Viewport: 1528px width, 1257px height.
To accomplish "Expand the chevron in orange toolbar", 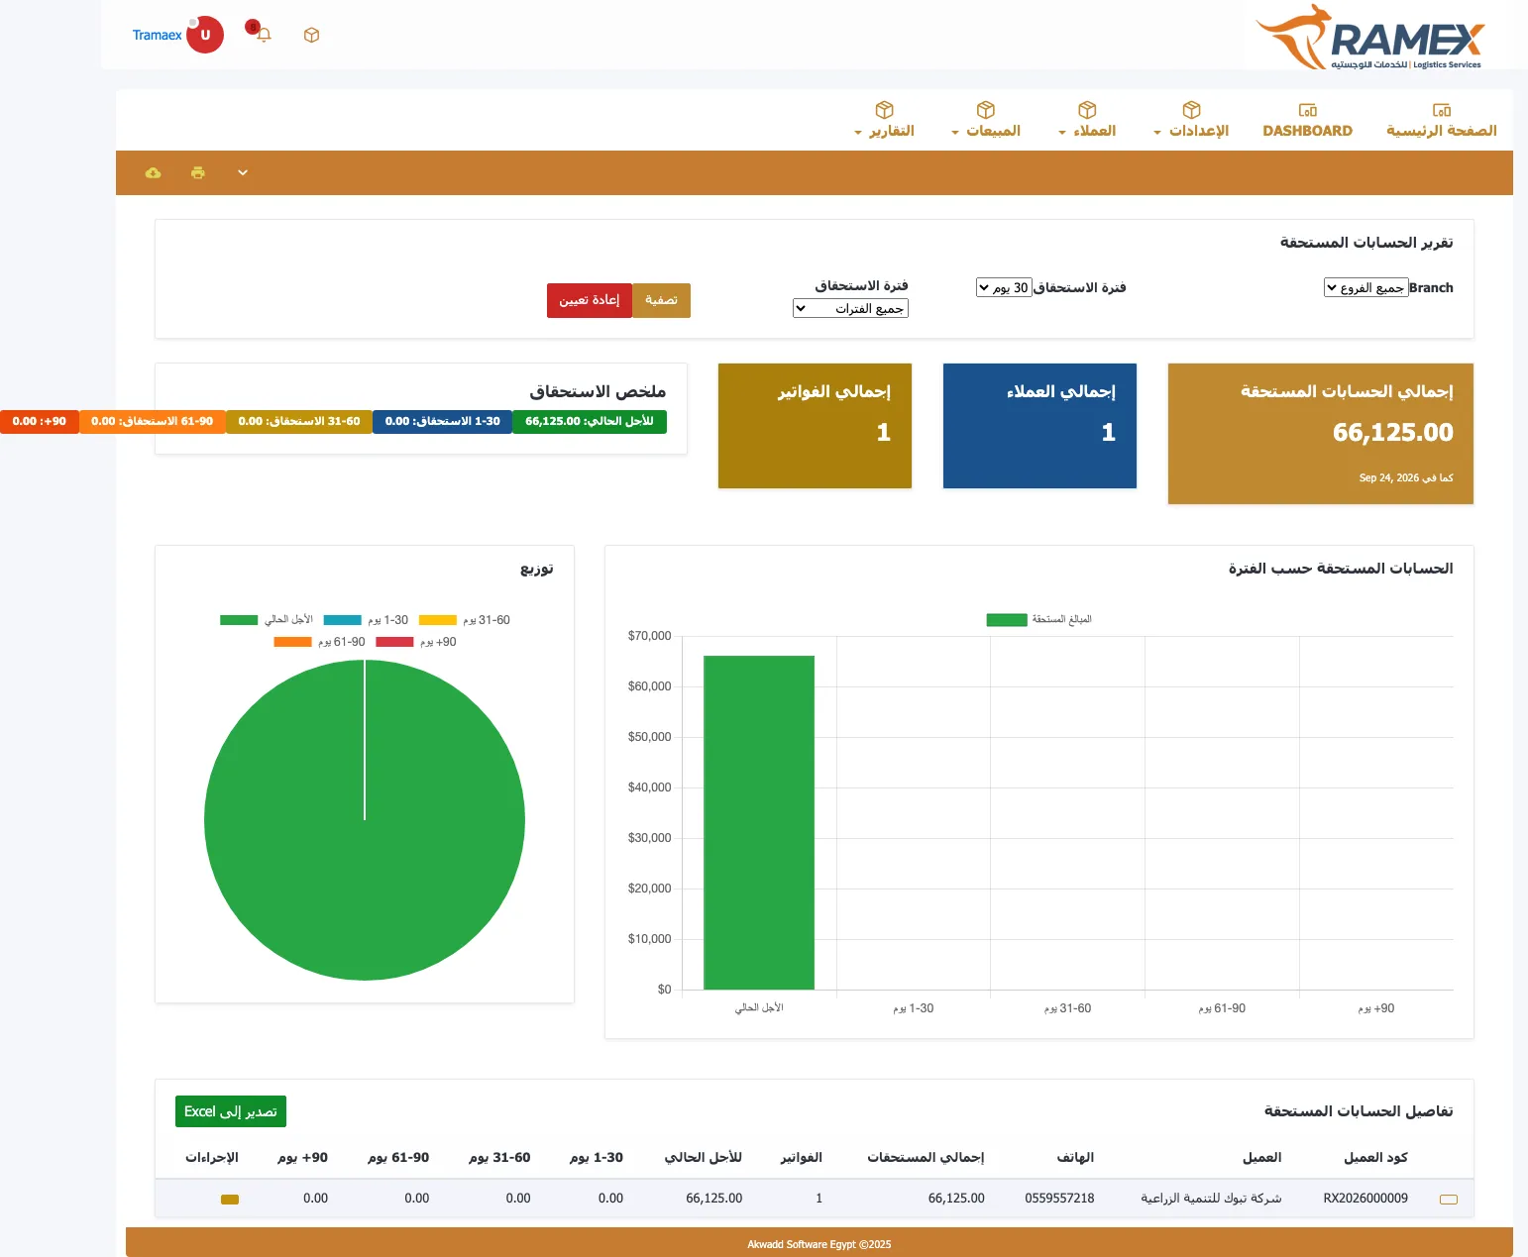I will click(x=243, y=172).
